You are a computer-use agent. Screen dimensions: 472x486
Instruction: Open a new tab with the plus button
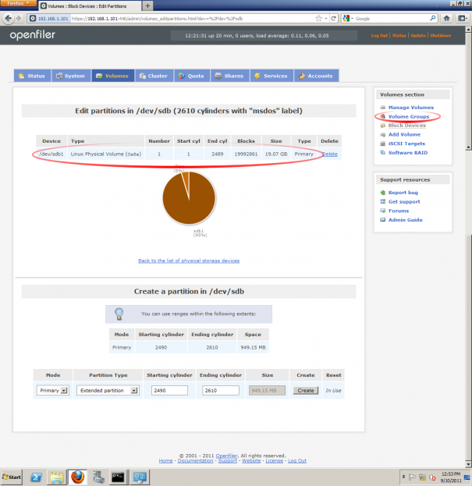click(x=147, y=5)
